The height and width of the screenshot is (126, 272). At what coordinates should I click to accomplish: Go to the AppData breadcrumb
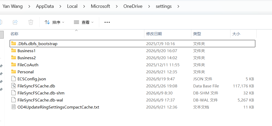pyautogui.click(x=45, y=7)
